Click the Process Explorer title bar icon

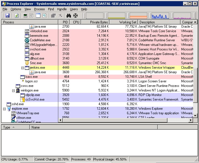click(x=4, y=4)
